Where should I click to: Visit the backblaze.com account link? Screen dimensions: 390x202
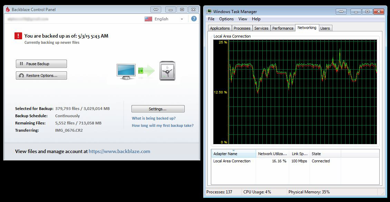[119, 151]
